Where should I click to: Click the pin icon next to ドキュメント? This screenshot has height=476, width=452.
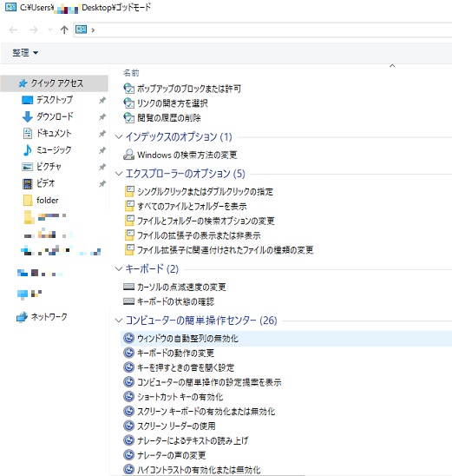pyautogui.click(x=102, y=133)
